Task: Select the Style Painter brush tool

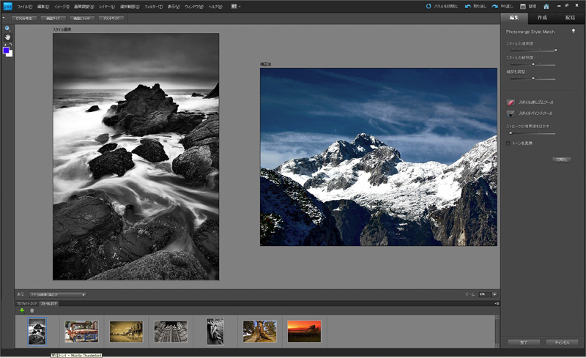Action: (511, 113)
